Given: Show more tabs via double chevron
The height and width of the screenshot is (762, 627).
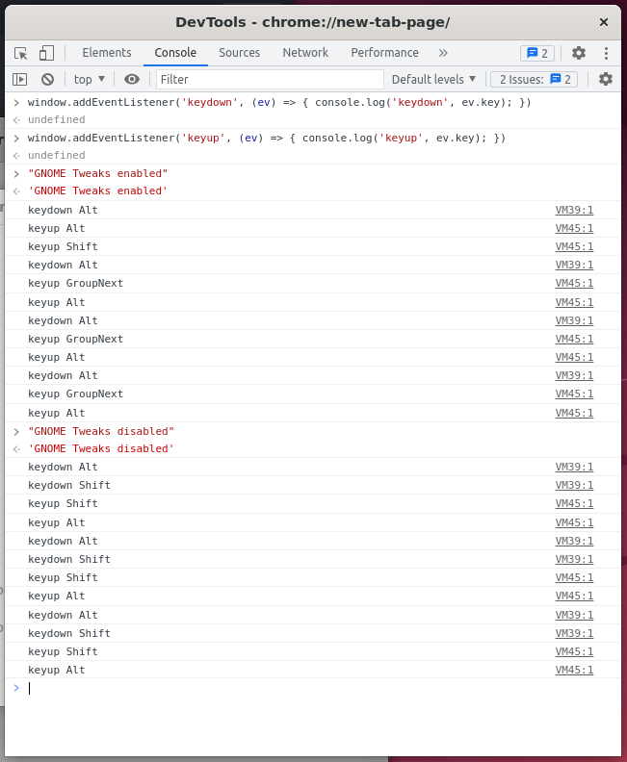Looking at the screenshot, I should pos(443,53).
